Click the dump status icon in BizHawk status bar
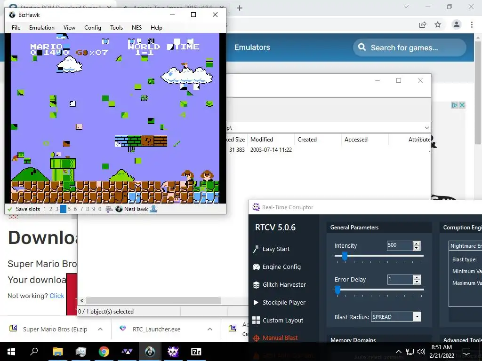The image size is (482, 361). pos(109,209)
